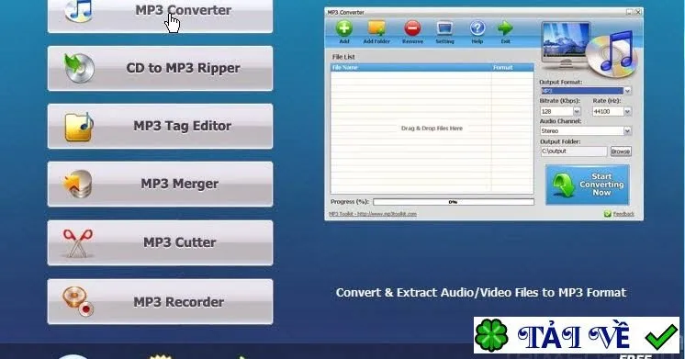Click the Output Folder path field
The image size is (685, 359).
(574, 151)
